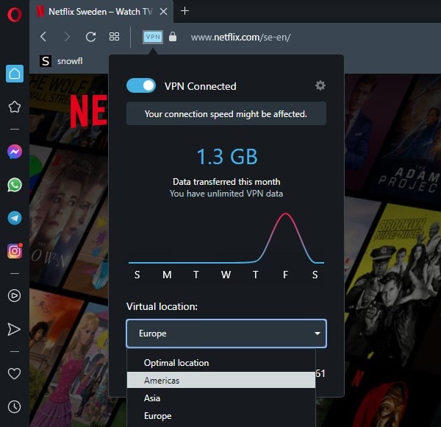Choose Europe option in dropdown list
Image resolution: width=441 pixels, height=427 pixels.
[x=221, y=416]
